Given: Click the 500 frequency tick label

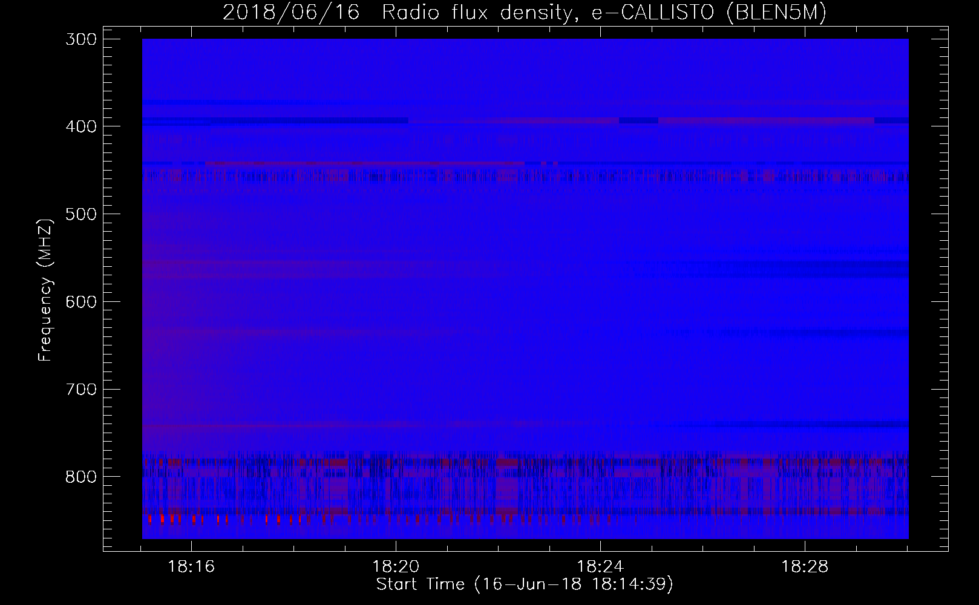Looking at the screenshot, I should (x=81, y=214).
